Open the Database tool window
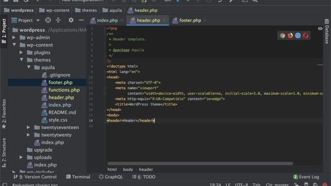331x186 pixels. [x=327, y=31]
